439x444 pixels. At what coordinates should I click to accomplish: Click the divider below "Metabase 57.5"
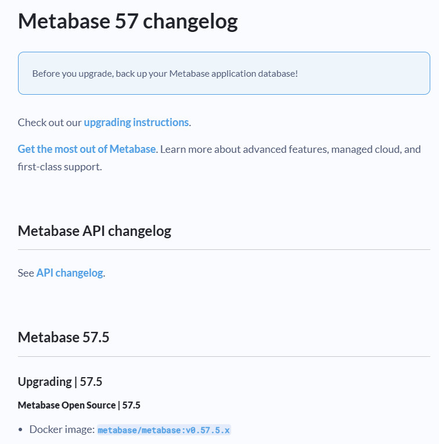[x=224, y=356]
